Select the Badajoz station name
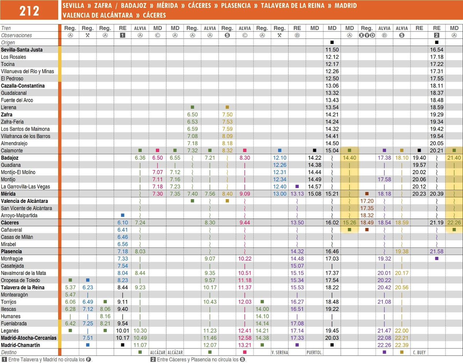The height and width of the screenshot is (363, 463). (x=10, y=158)
